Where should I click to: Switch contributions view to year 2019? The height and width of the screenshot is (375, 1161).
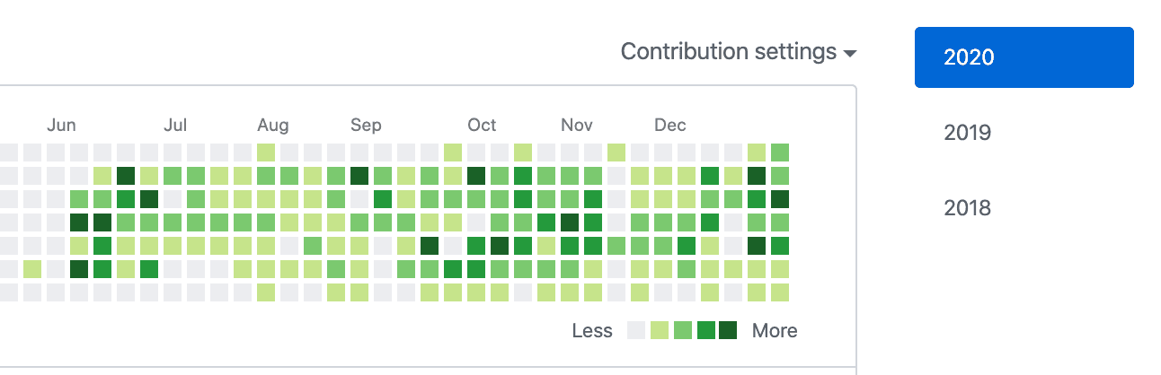pos(968,133)
